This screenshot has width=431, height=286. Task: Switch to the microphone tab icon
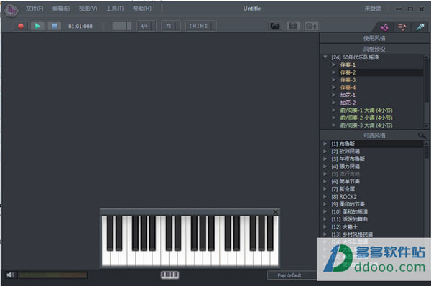tap(420, 27)
